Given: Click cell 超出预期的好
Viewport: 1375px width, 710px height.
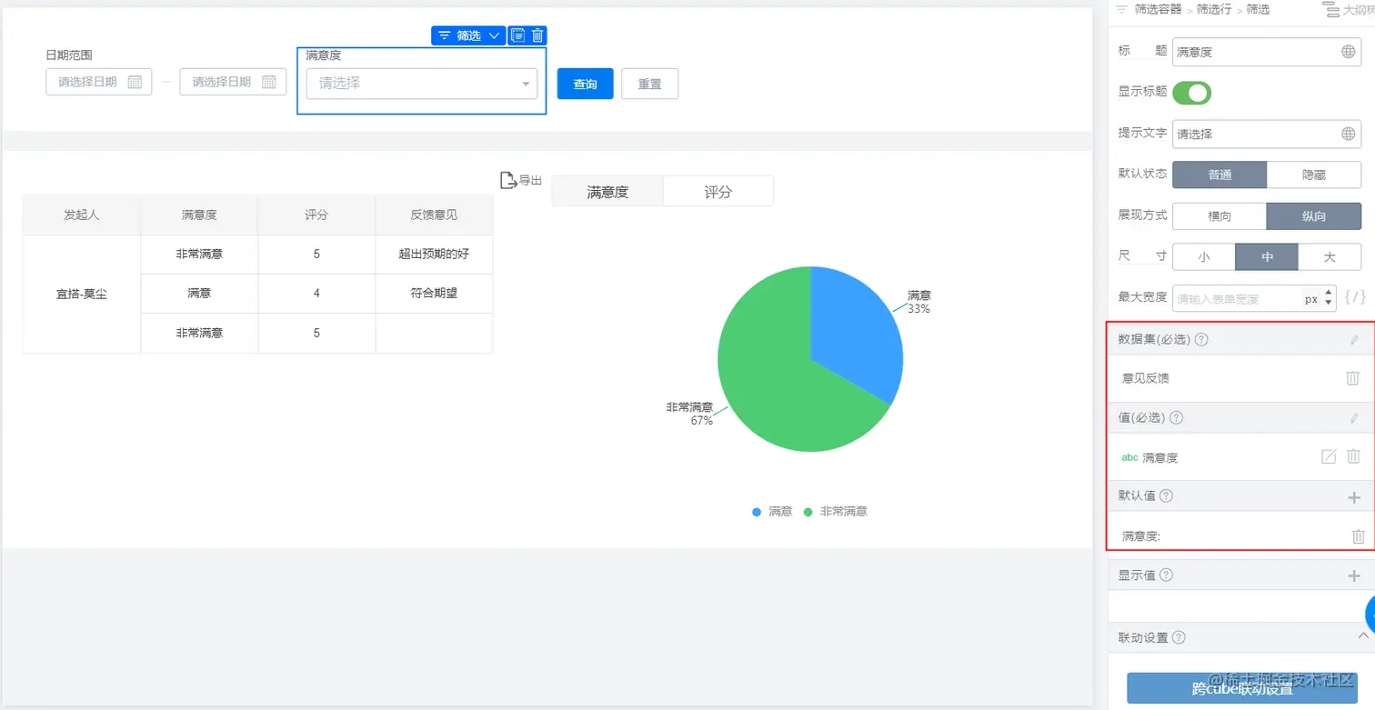Looking at the screenshot, I should [434, 255].
